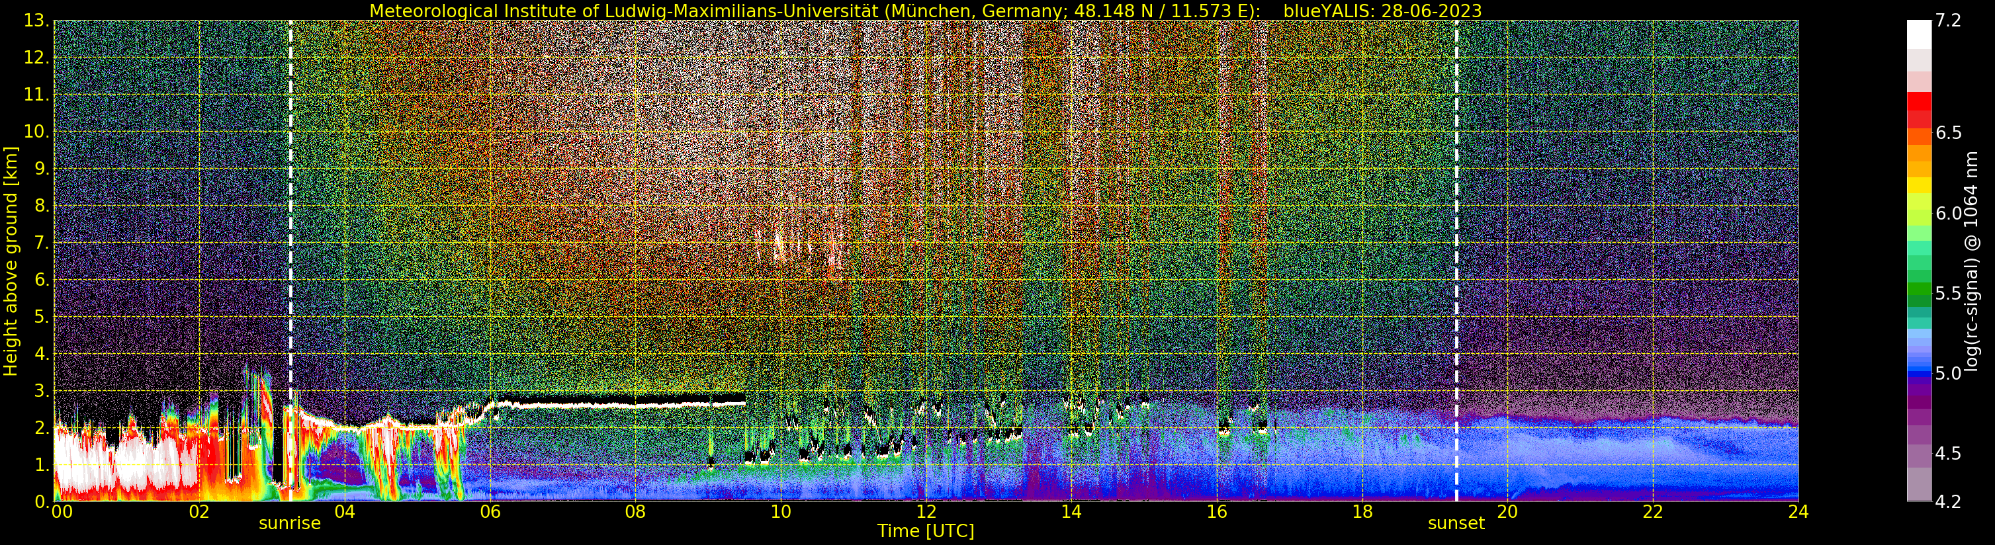Click the time axis tick label '18'
The width and height of the screenshot is (1995, 545).
(x=1362, y=512)
